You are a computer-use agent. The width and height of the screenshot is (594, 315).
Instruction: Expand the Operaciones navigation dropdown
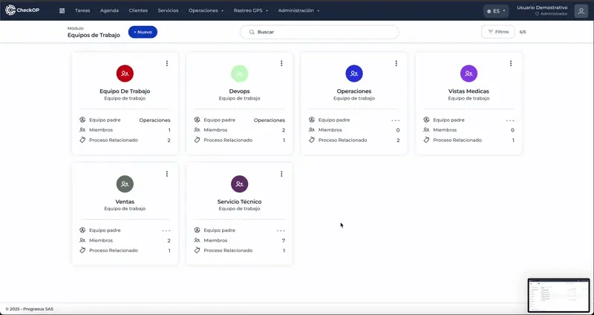click(x=206, y=11)
